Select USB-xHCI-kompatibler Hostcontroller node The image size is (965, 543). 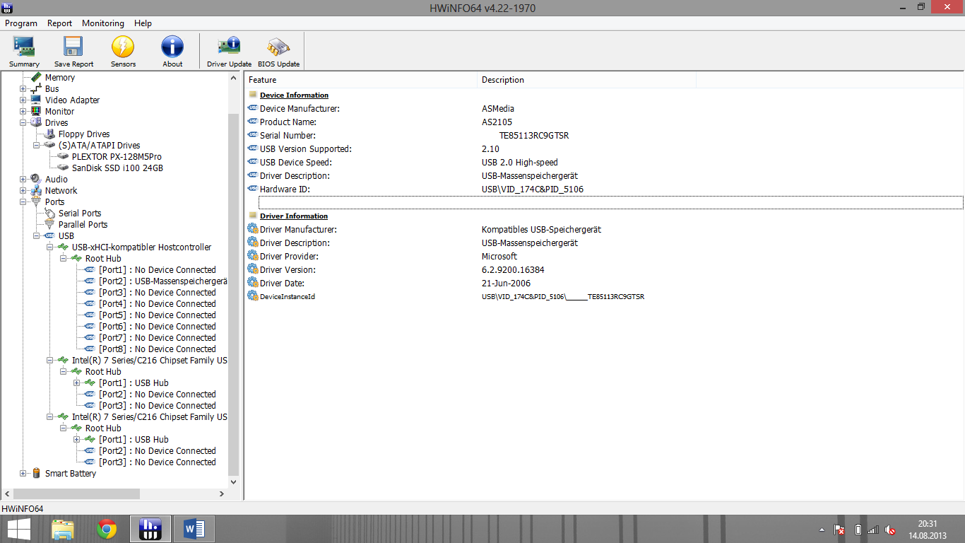point(141,247)
